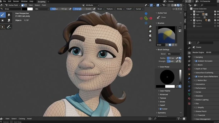Swap colors icon in Color Picker

[177, 86]
